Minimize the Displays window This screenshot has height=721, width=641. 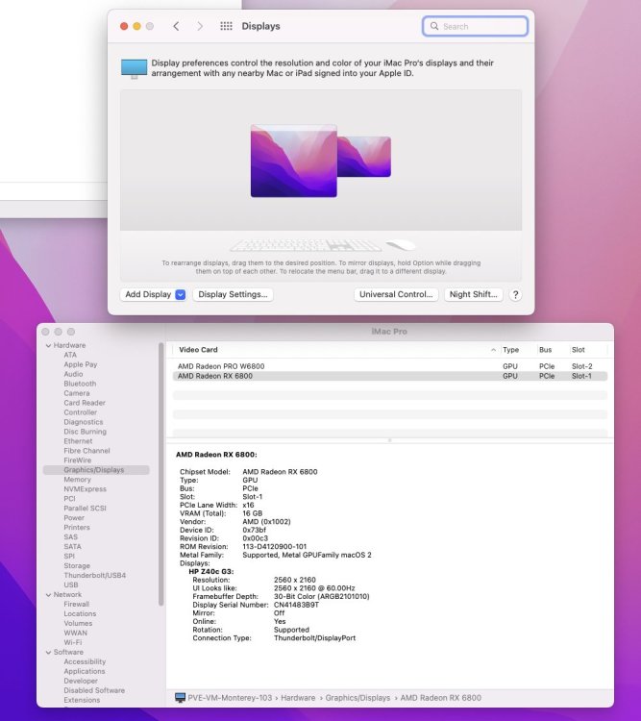(136, 26)
